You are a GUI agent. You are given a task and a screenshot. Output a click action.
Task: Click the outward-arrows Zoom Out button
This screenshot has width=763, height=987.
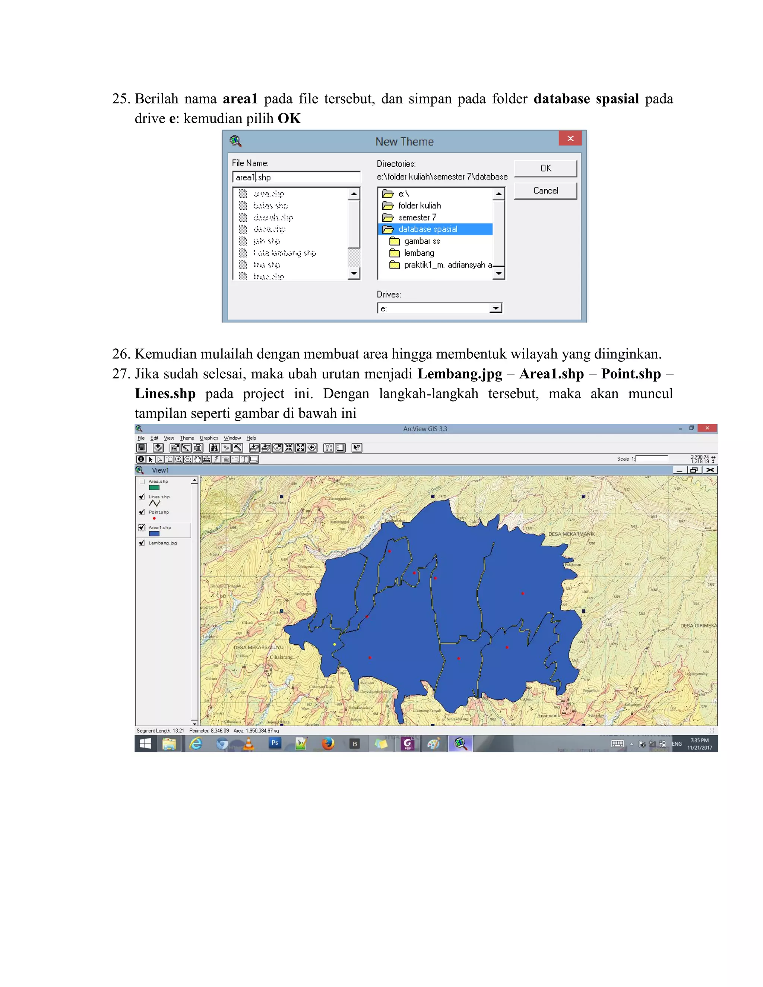click(301, 448)
